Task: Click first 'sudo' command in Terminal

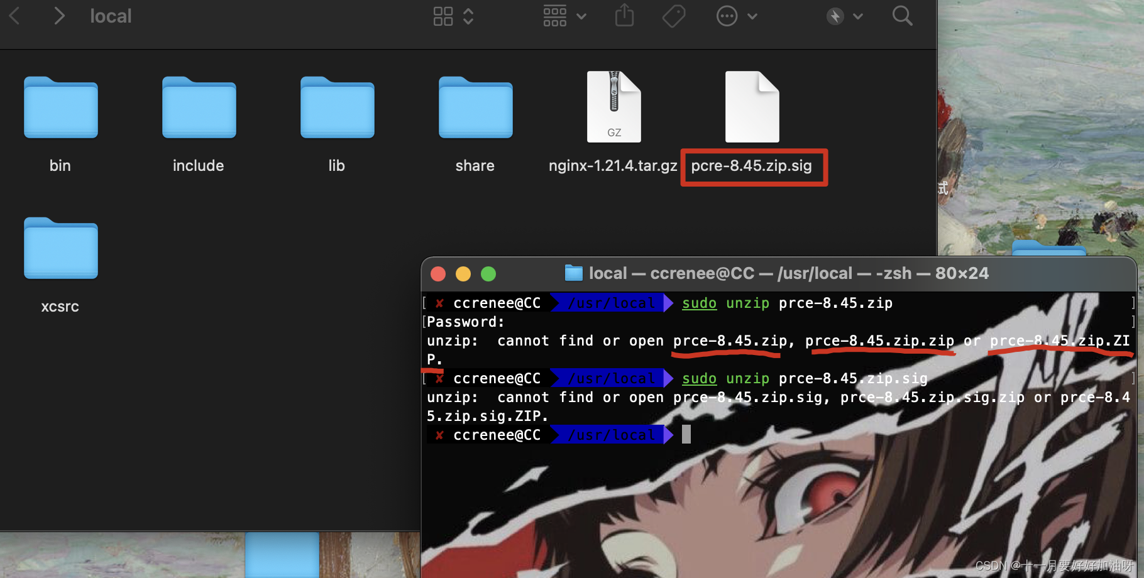Action: click(x=699, y=303)
